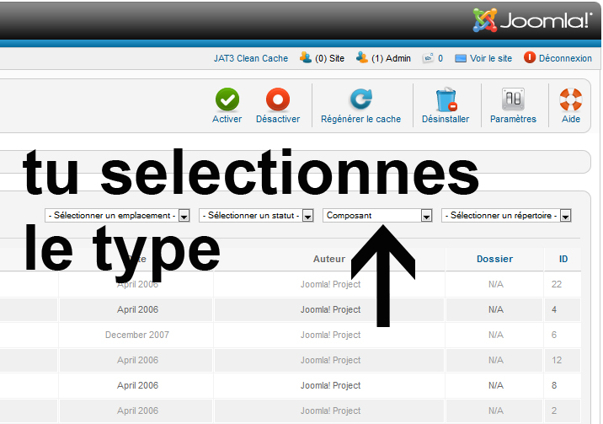Click the messages envelope icon
Viewport: 603px width, 424px height.
pos(428,58)
